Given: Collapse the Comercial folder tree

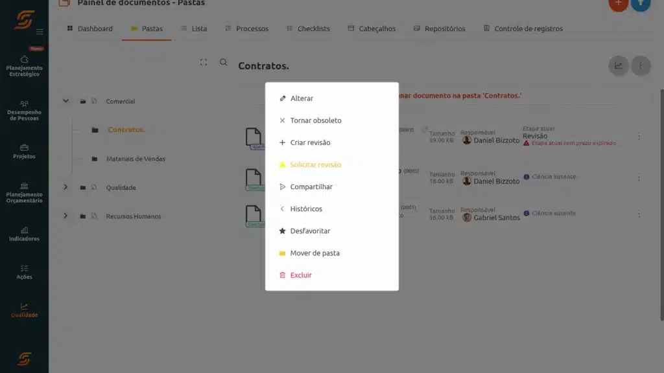Looking at the screenshot, I should pyautogui.click(x=65, y=101).
